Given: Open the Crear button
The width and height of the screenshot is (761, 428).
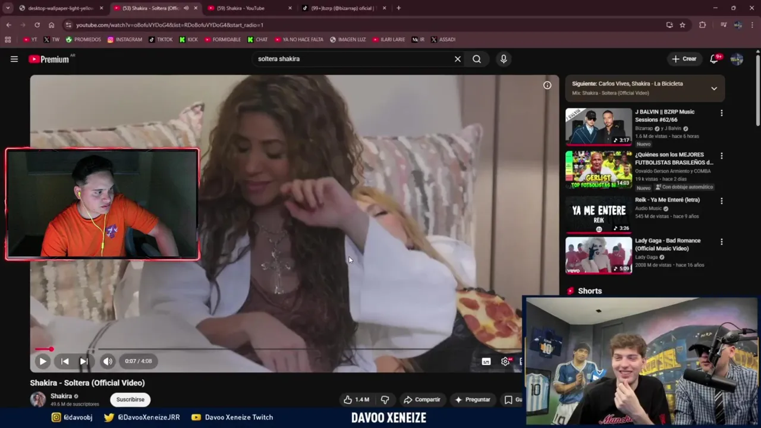Looking at the screenshot, I should point(684,59).
